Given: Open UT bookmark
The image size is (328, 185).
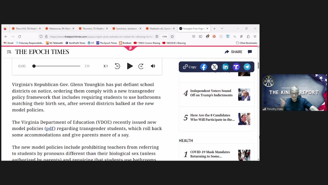Looking at the screenshot, I should click(91, 43).
